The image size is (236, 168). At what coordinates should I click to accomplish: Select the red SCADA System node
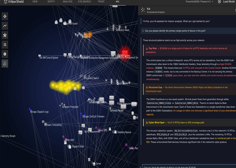pyautogui.click(x=125, y=53)
